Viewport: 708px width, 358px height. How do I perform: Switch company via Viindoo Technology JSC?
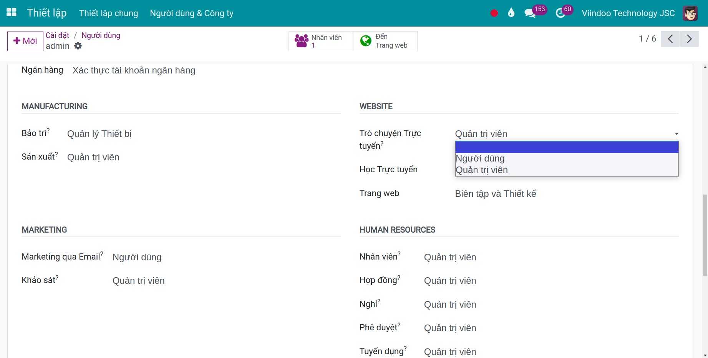coord(628,13)
